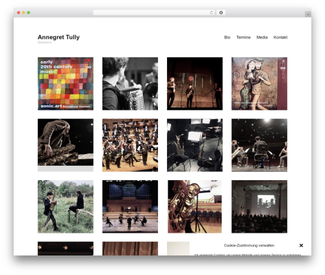The width and height of the screenshot is (325, 275).
Task: Open the empty studio with saxophones photo
Action: point(195,145)
